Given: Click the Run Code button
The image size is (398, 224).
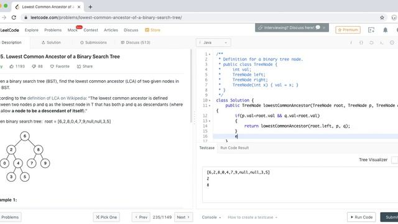Looking at the screenshot, I should pos(361,217).
